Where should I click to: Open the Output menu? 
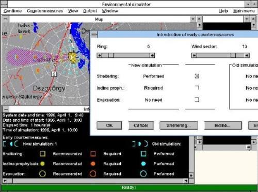[90, 11]
